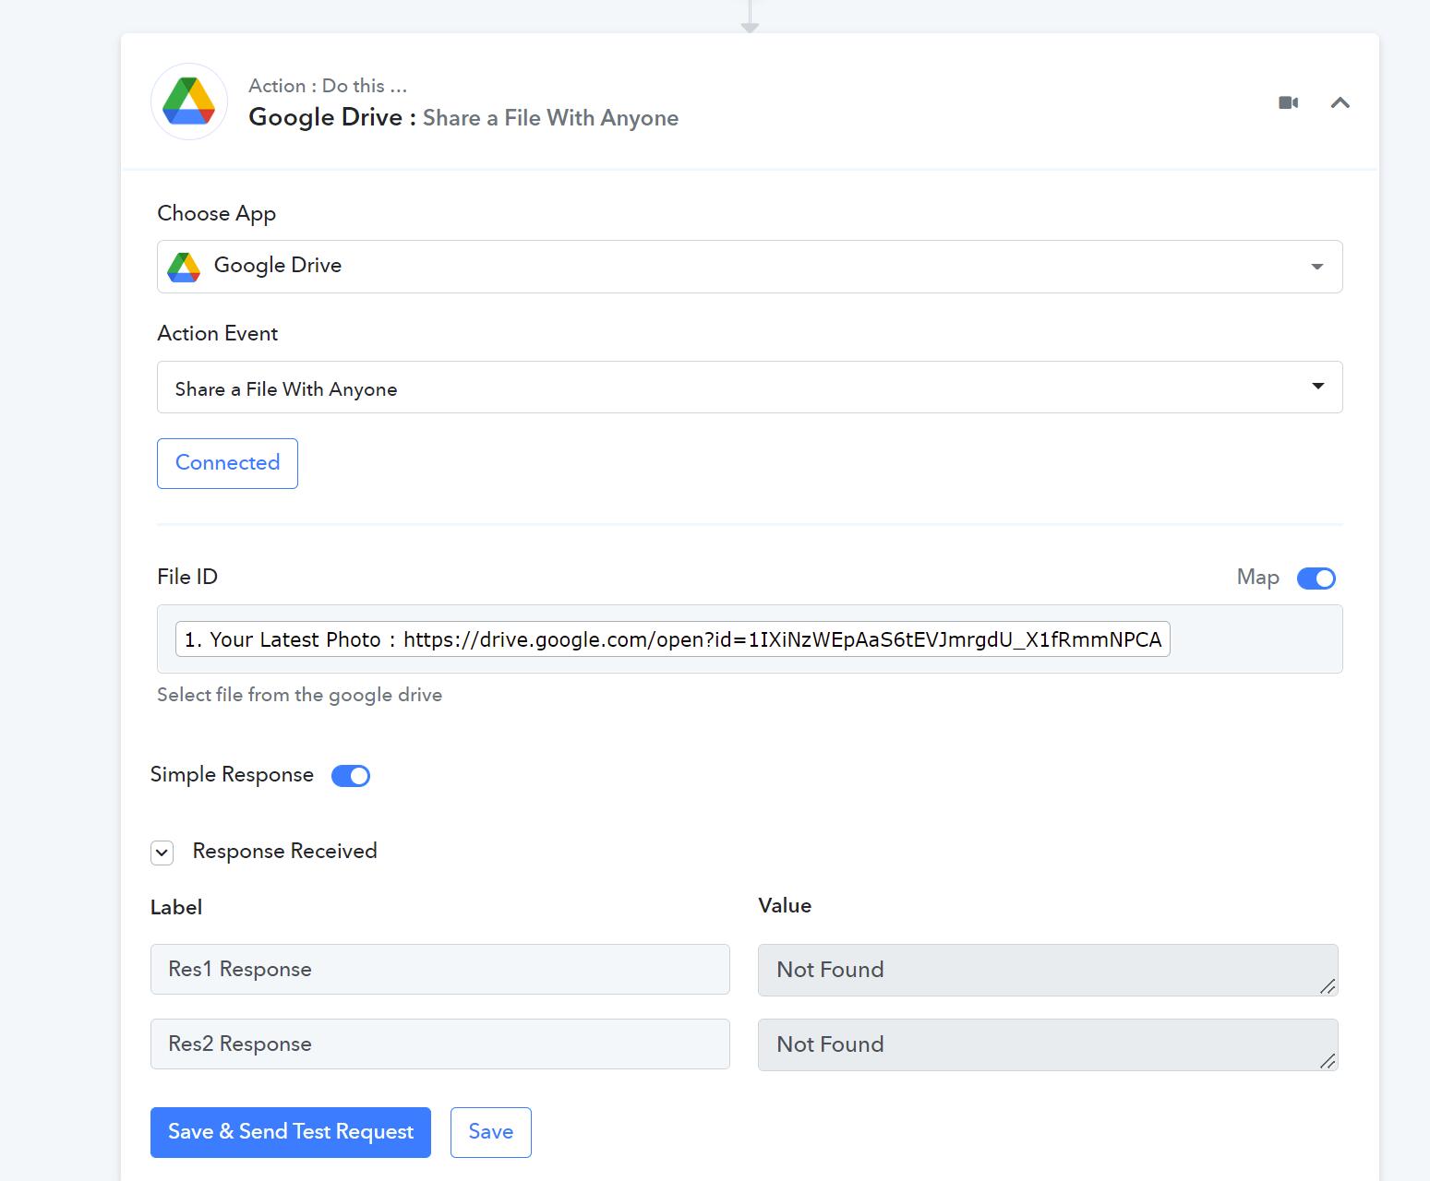Image resolution: width=1430 pixels, height=1181 pixels.
Task: Click the Connected button
Action: (227, 463)
